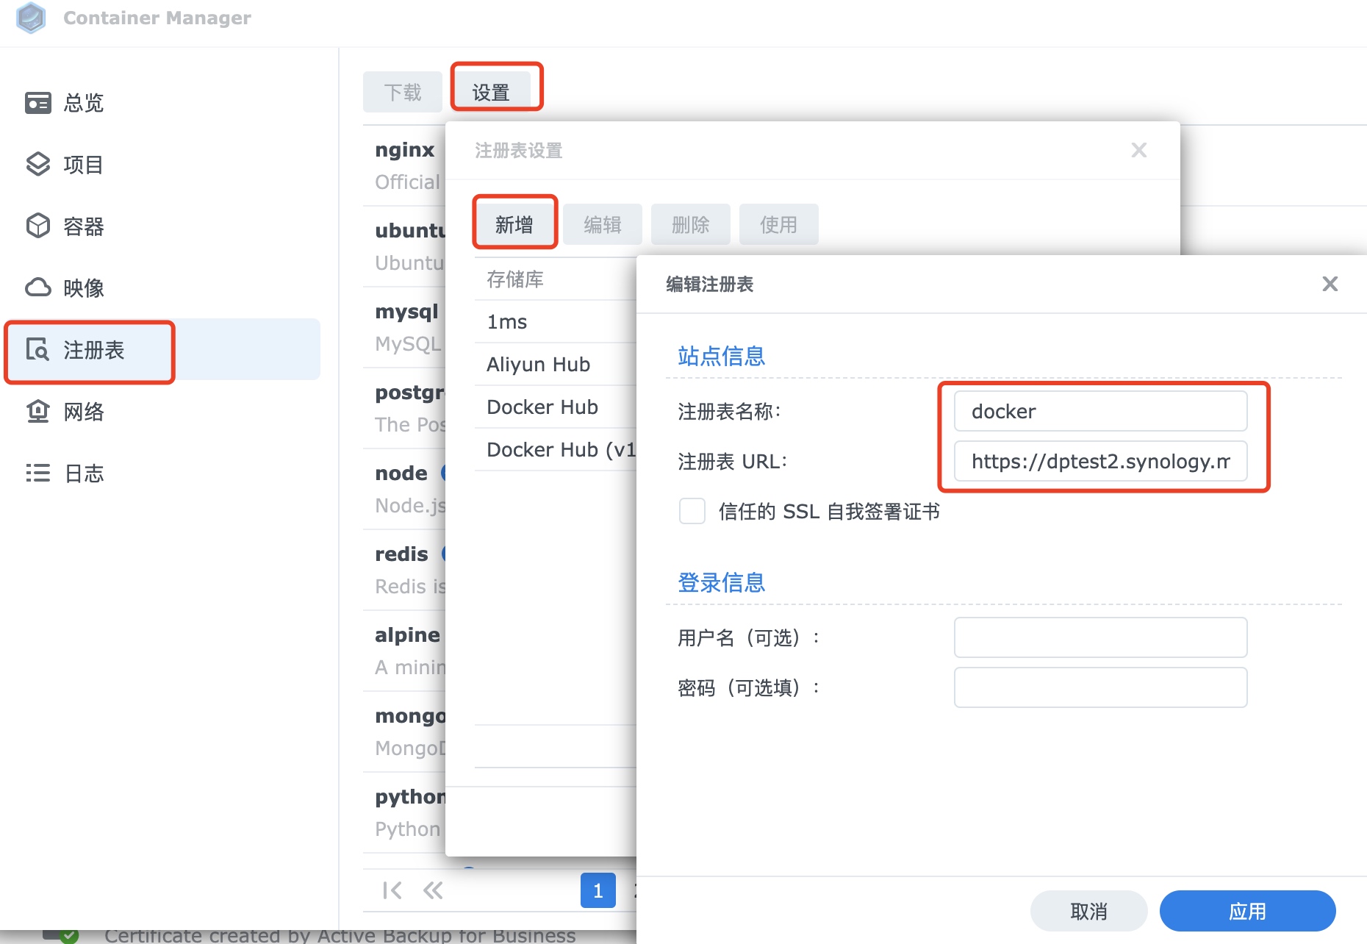Open the 总览 overview icon in sidebar
This screenshot has height=944, width=1367.
click(38, 103)
